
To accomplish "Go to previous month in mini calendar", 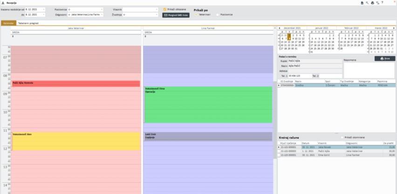I will (279, 28).
